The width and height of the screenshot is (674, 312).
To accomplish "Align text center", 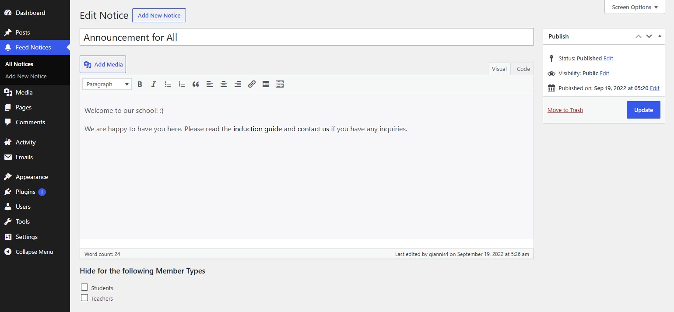I will pyautogui.click(x=224, y=84).
